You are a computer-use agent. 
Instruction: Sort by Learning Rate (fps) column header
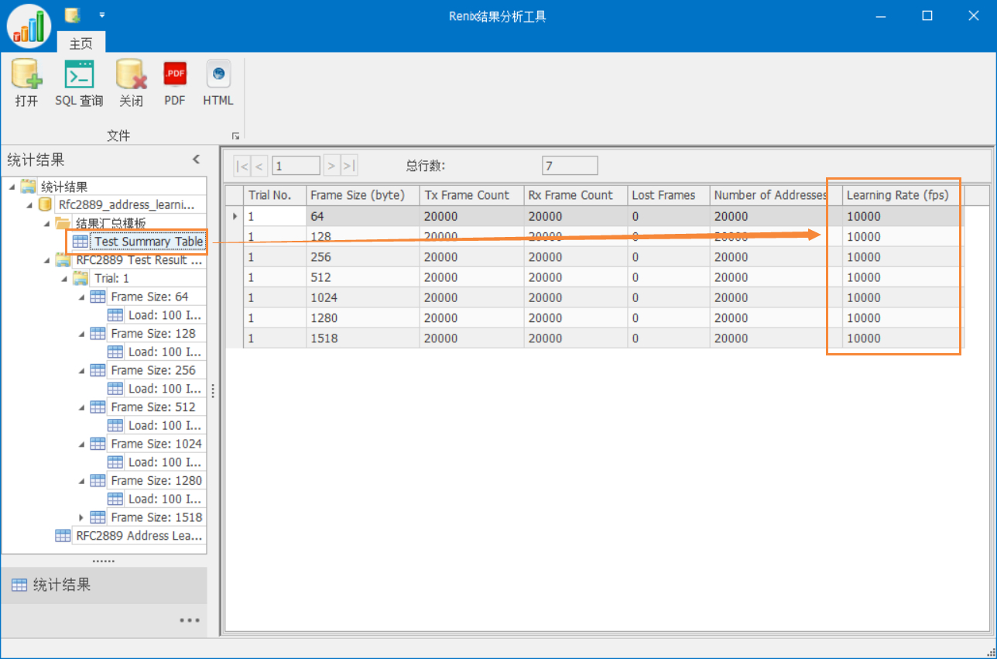pos(903,195)
